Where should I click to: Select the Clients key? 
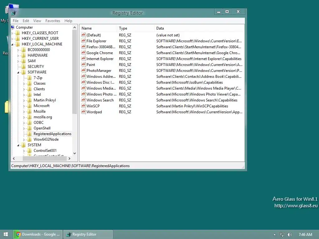coord(39,89)
